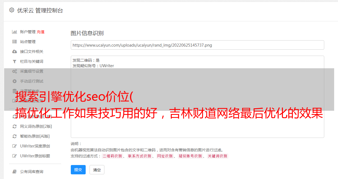Open the 栏目与关键词 menu item

pyautogui.click(x=32, y=61)
